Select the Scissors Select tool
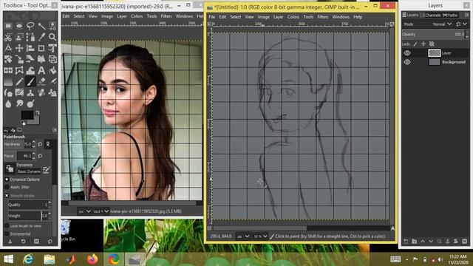The height and width of the screenshot is (266, 473). [8, 38]
